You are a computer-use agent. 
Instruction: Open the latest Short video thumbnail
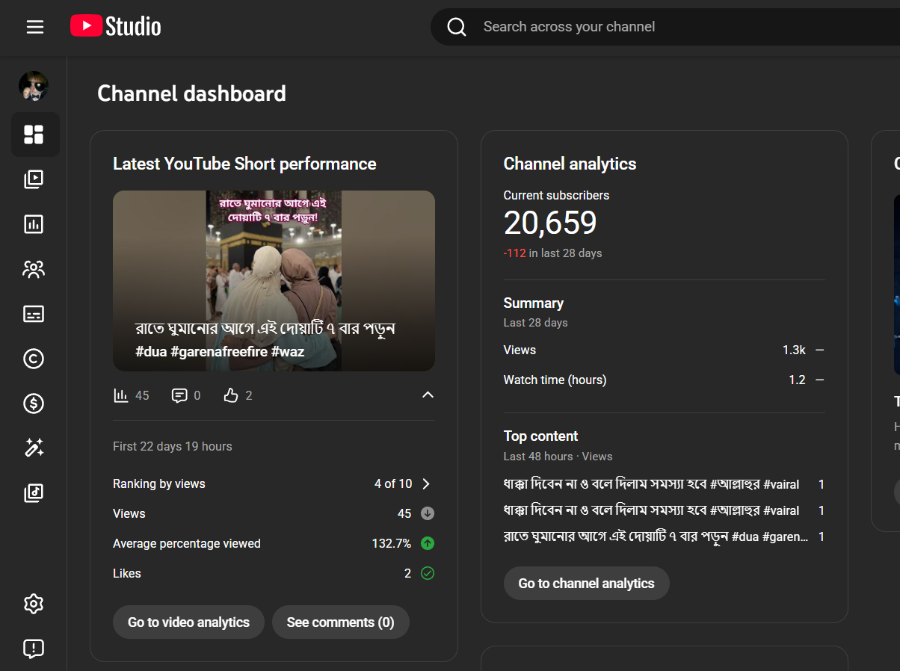point(274,280)
